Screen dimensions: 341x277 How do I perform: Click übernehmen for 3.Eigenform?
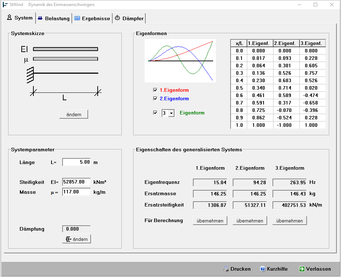(x=290, y=221)
